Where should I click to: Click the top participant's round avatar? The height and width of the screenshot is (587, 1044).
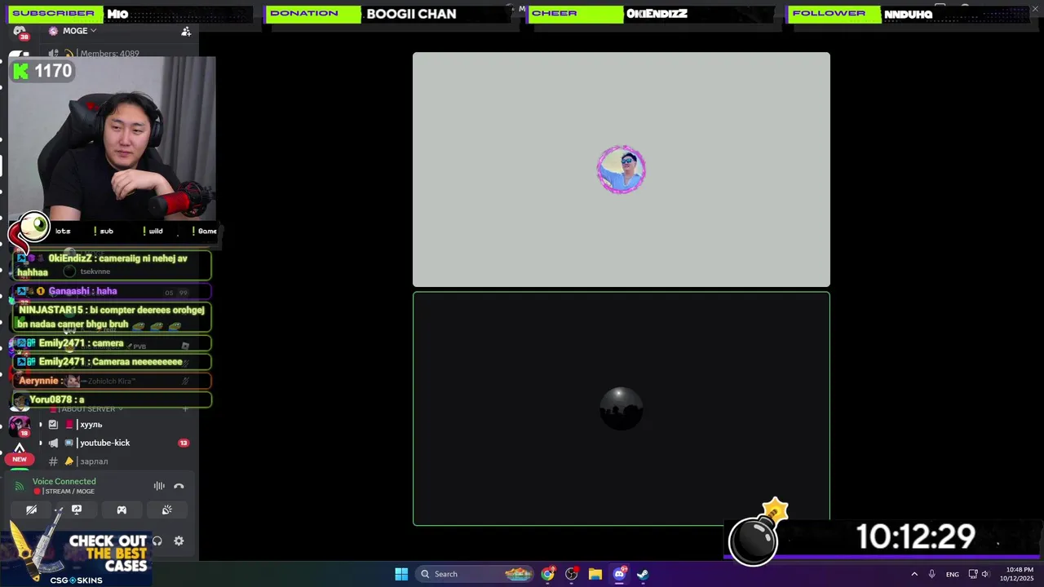(x=622, y=170)
